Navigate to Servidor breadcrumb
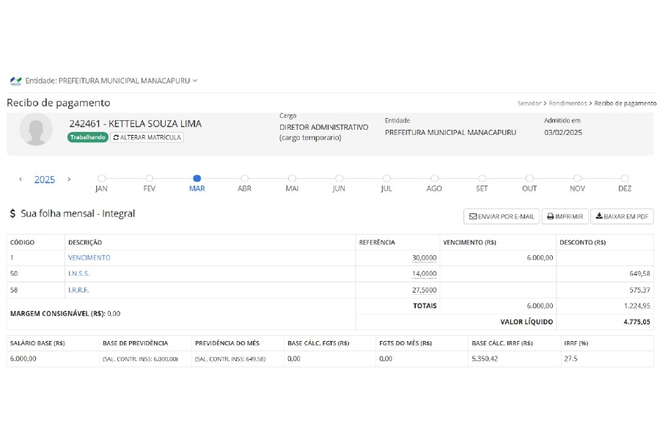 529,103
